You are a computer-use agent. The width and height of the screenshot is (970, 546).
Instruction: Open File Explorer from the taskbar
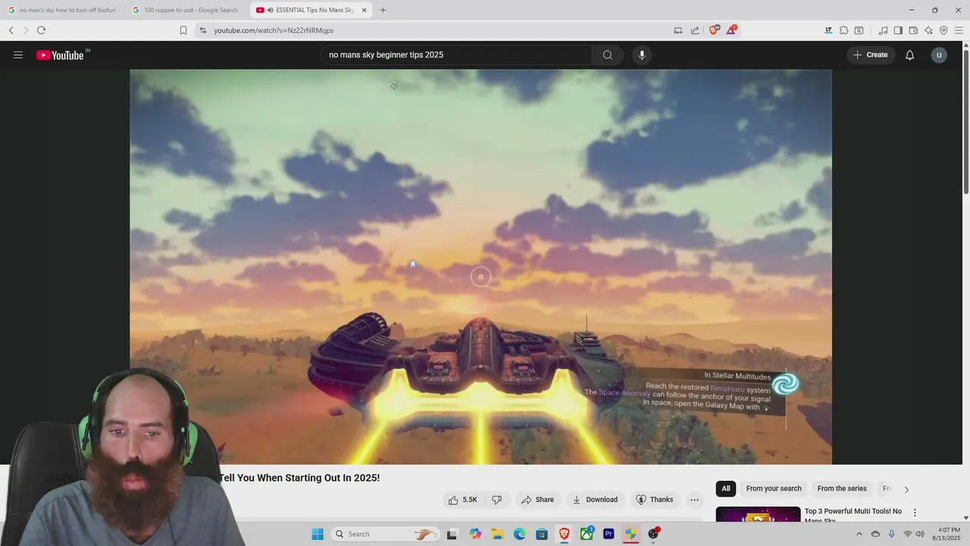(x=497, y=534)
